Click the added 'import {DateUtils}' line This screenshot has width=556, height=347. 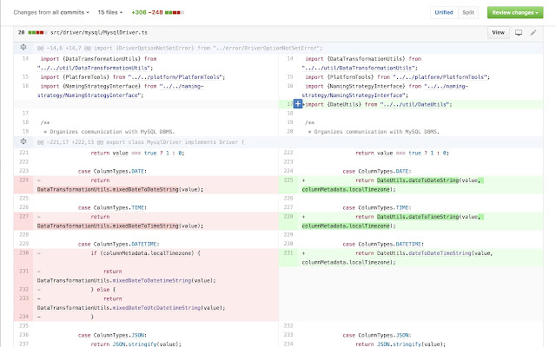pos(411,104)
